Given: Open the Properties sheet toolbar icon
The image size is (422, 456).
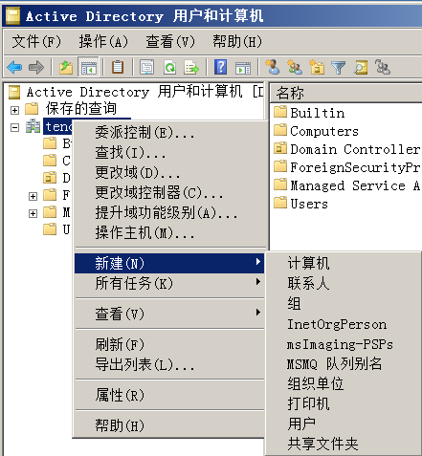Looking at the screenshot, I should click(x=146, y=67).
